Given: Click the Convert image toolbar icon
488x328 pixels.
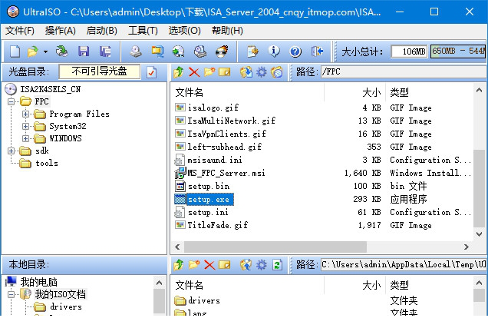Looking at the screenshot, I should click(x=157, y=51).
